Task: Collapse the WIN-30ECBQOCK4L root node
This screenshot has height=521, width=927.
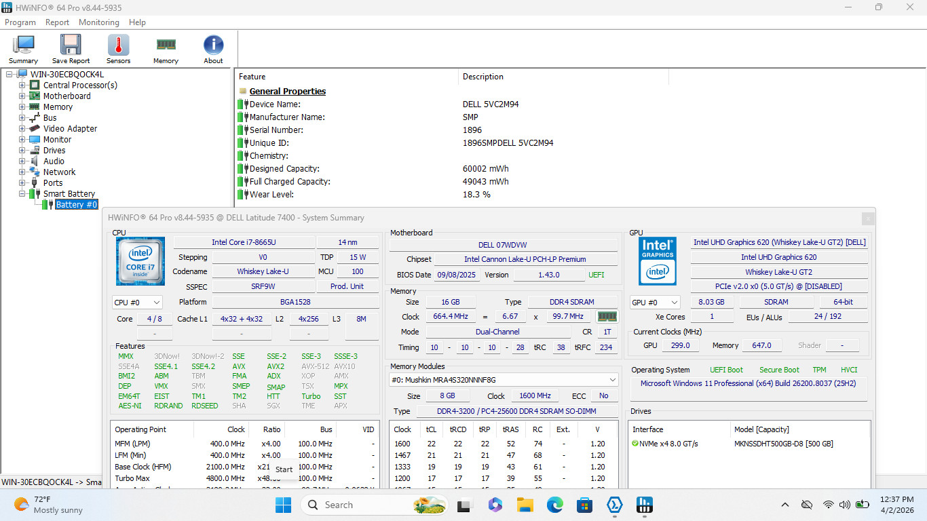Action: (10, 74)
